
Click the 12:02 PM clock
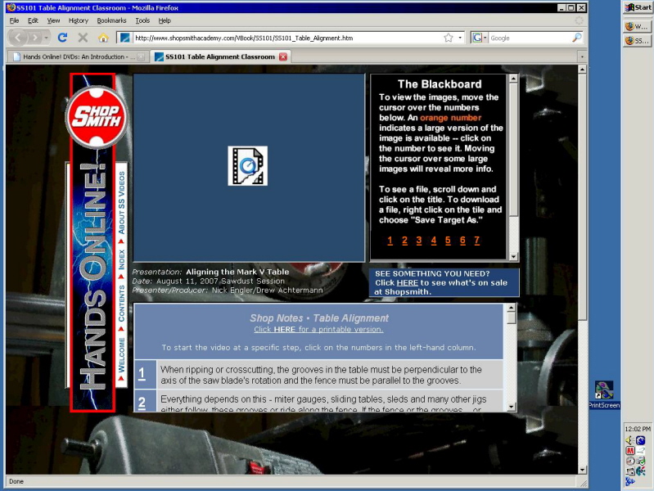pyautogui.click(x=638, y=429)
